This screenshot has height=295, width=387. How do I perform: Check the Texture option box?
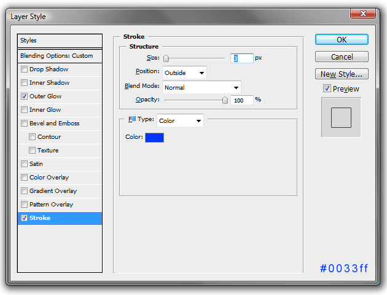pos(32,151)
